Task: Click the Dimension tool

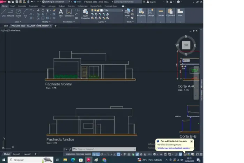Action: pos(69,13)
